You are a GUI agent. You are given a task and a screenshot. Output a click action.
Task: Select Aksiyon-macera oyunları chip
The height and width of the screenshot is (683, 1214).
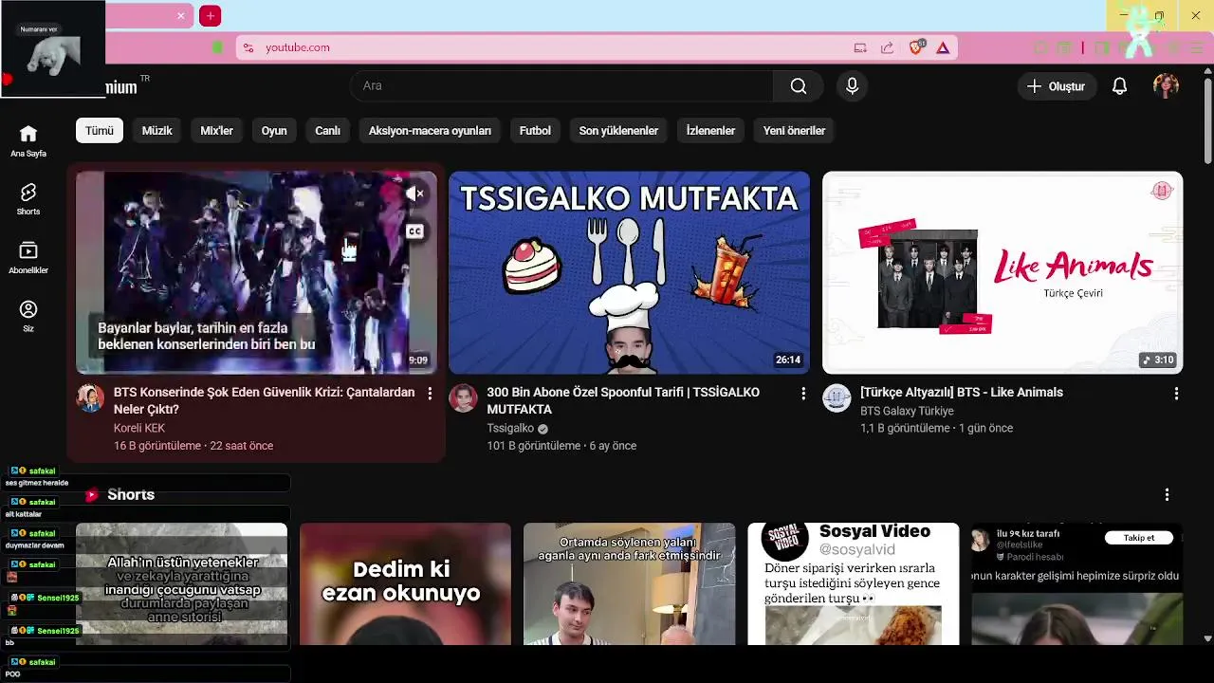coord(430,131)
